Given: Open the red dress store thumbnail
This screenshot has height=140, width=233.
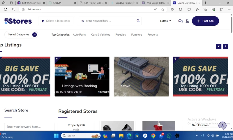Looking at the screenshot, I should 159,126.
